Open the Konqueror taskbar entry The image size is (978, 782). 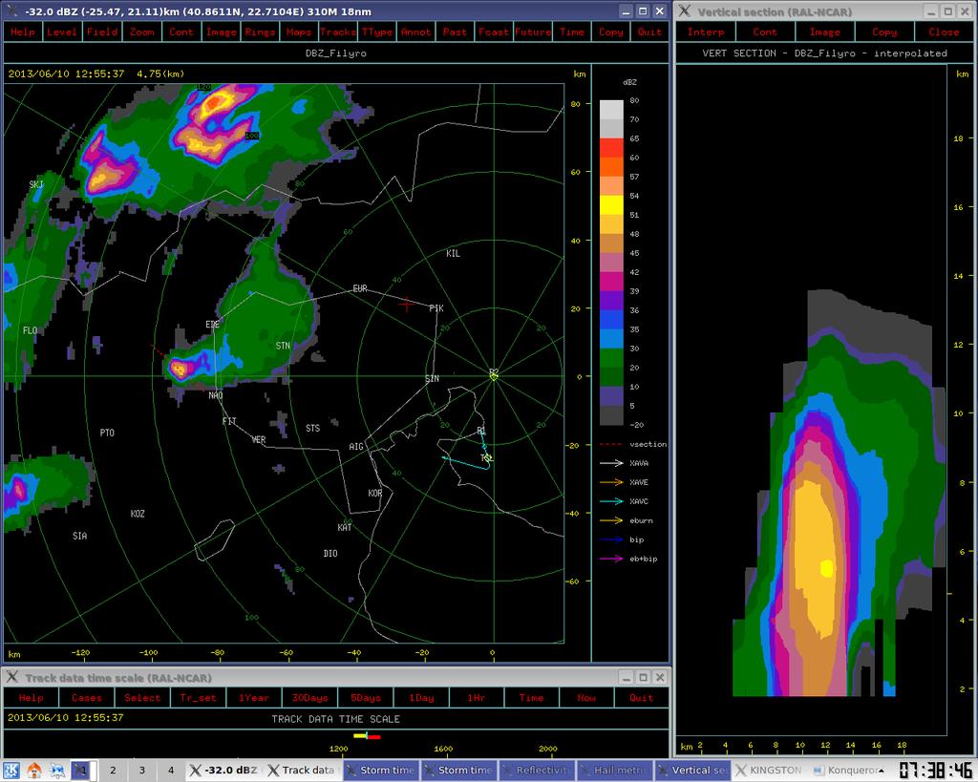[x=848, y=771]
